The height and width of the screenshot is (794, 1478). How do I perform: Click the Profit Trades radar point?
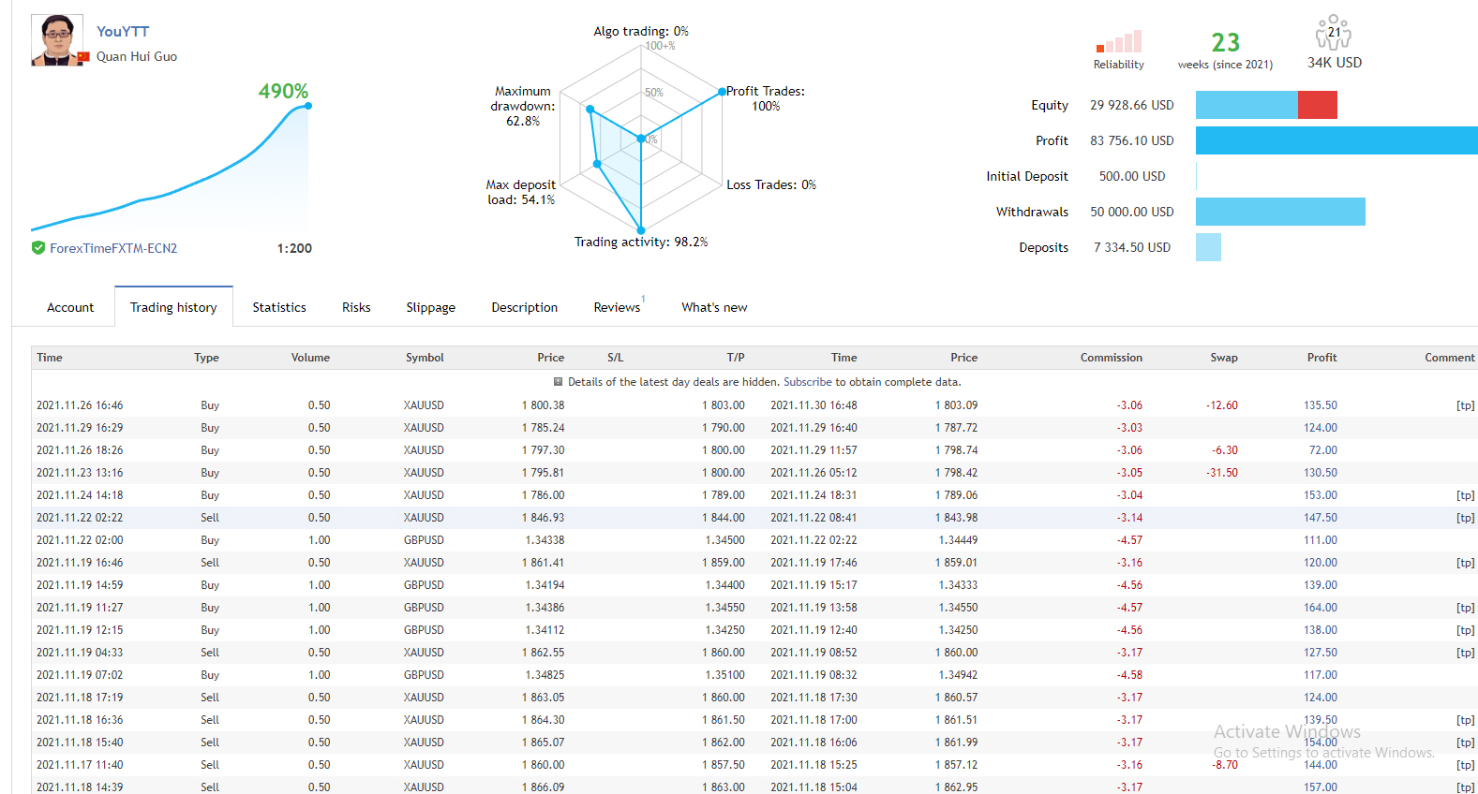722,92
